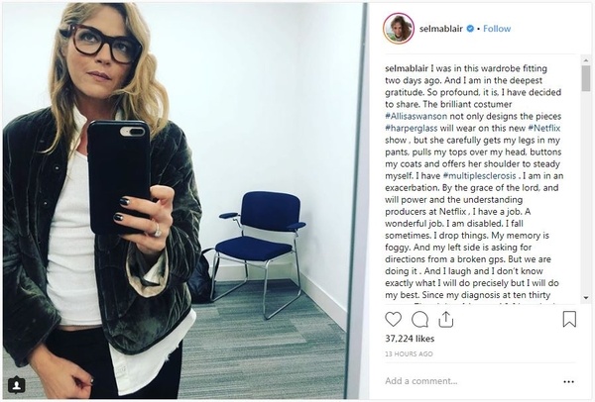Open comments via speech bubble icon
The image size is (595, 402).
(x=419, y=320)
